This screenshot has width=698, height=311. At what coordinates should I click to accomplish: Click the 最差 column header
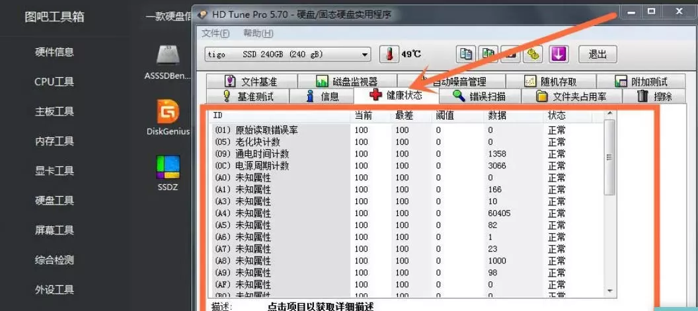coord(412,116)
